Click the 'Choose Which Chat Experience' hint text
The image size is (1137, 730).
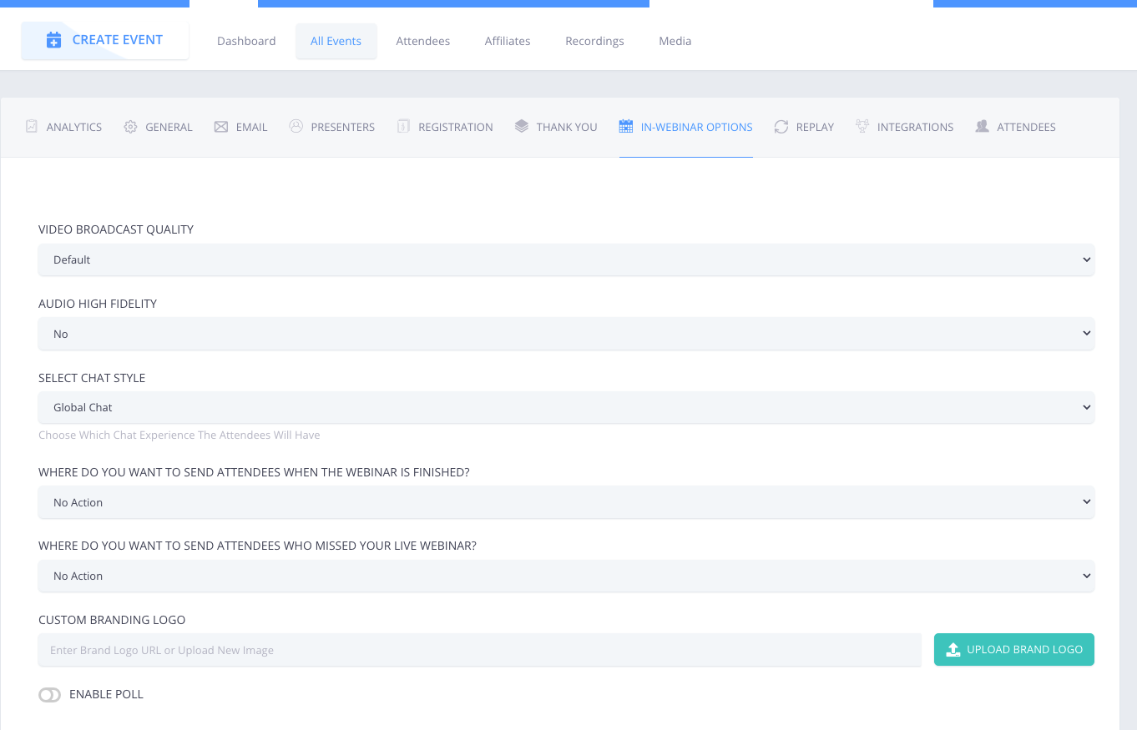(x=179, y=435)
